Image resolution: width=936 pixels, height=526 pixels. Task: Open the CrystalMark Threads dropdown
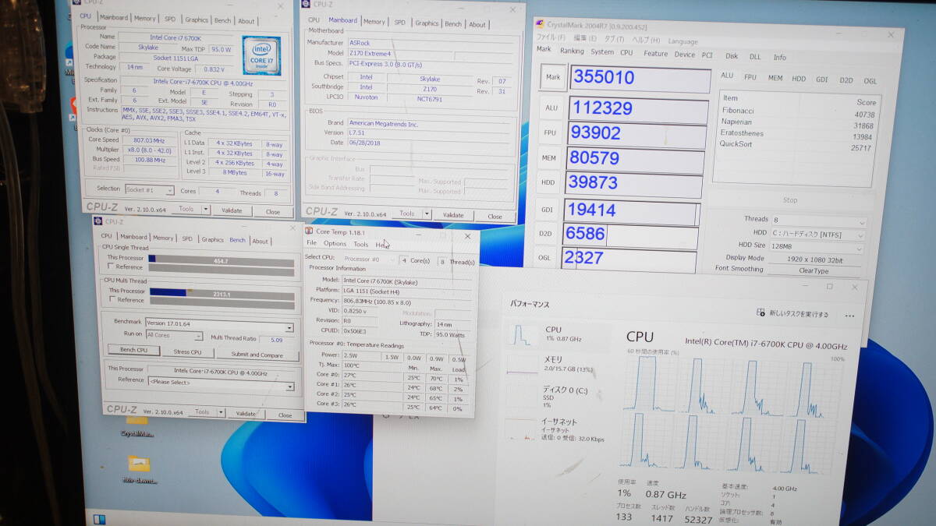(x=861, y=221)
